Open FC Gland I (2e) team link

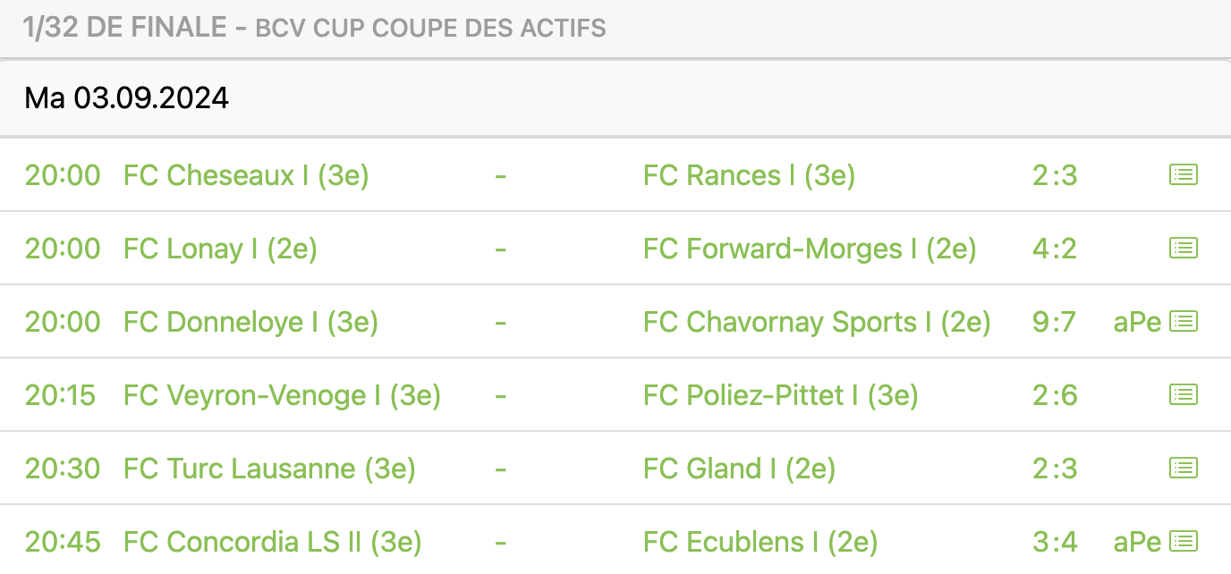(739, 469)
